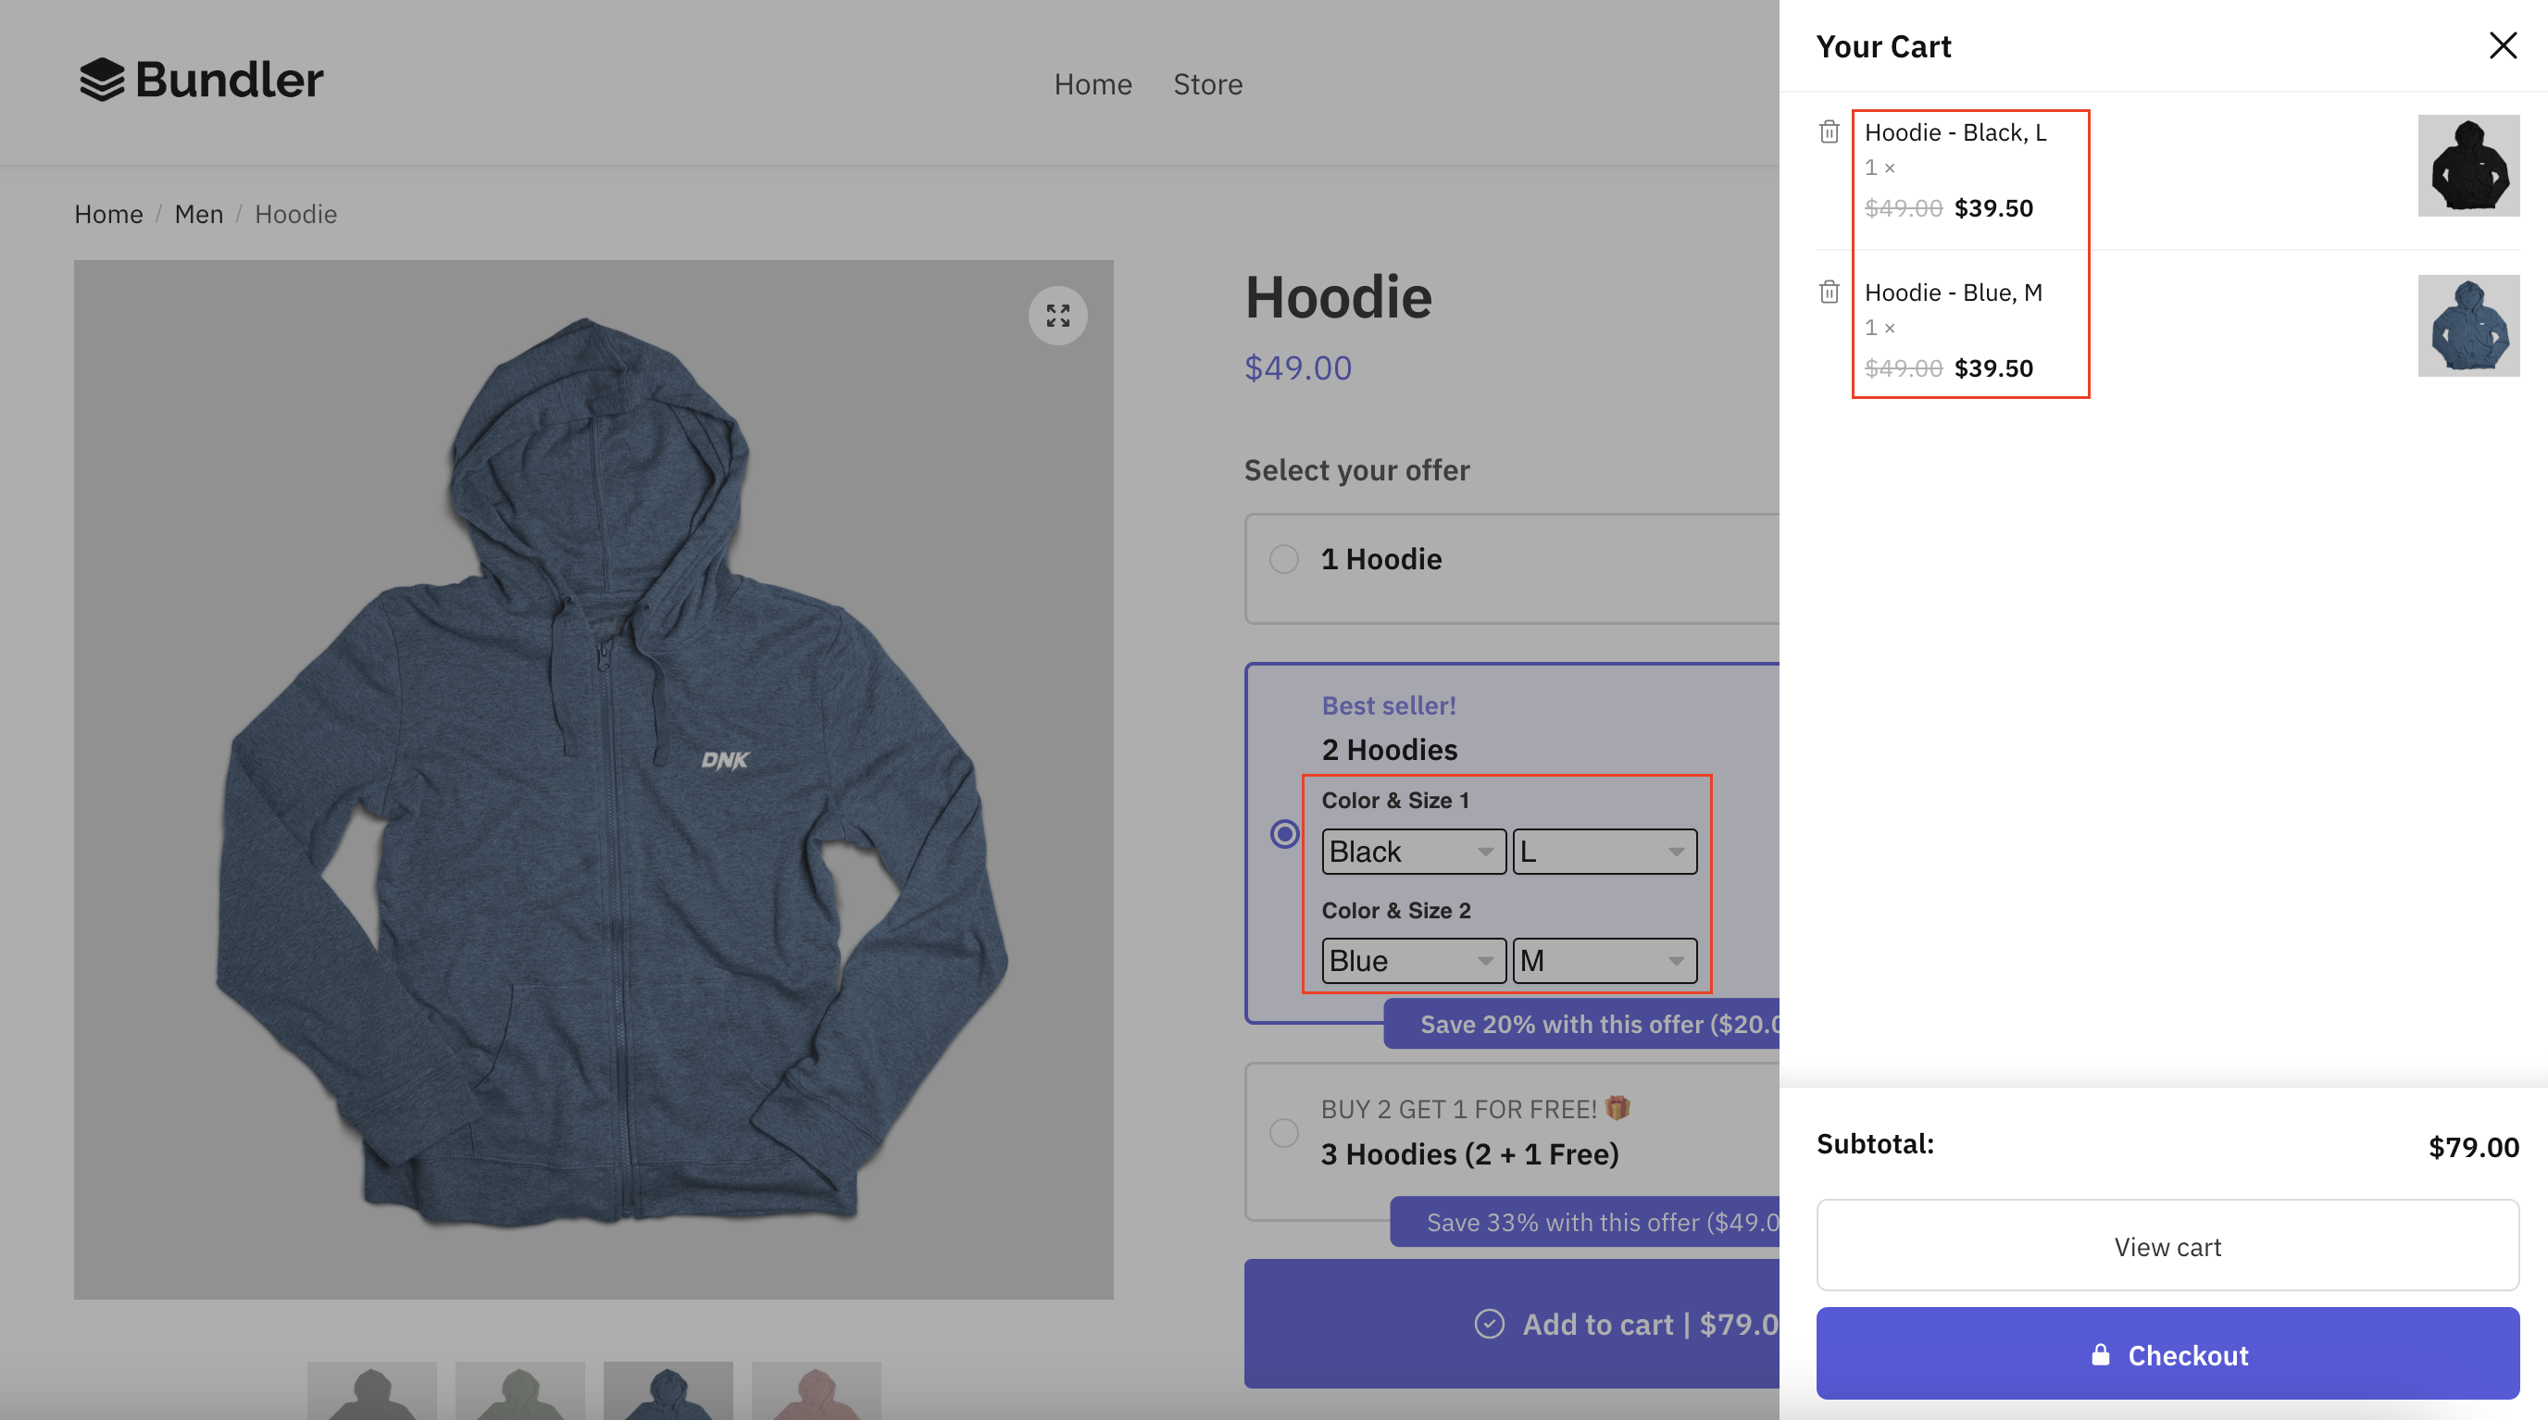Open the Home menu item
Screen dimensions: 2548x1420
(x=1092, y=82)
